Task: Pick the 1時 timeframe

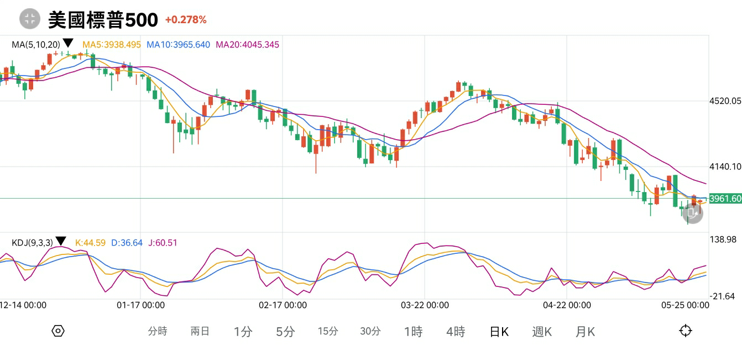Action: pyautogui.click(x=413, y=331)
